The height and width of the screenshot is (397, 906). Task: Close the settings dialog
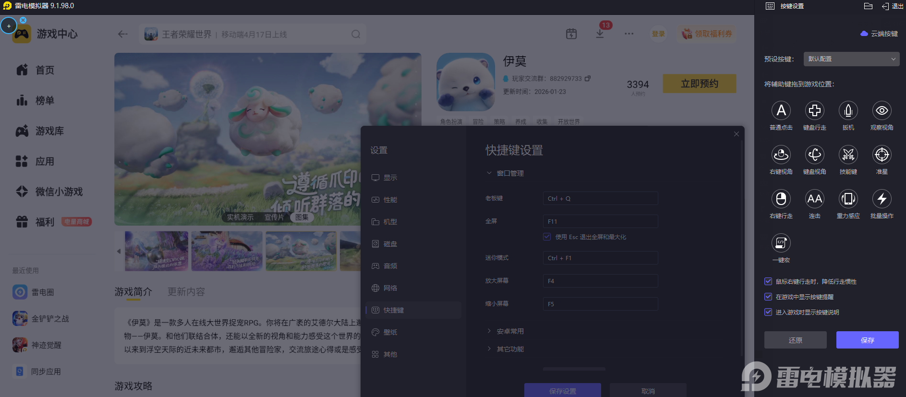pyautogui.click(x=737, y=134)
